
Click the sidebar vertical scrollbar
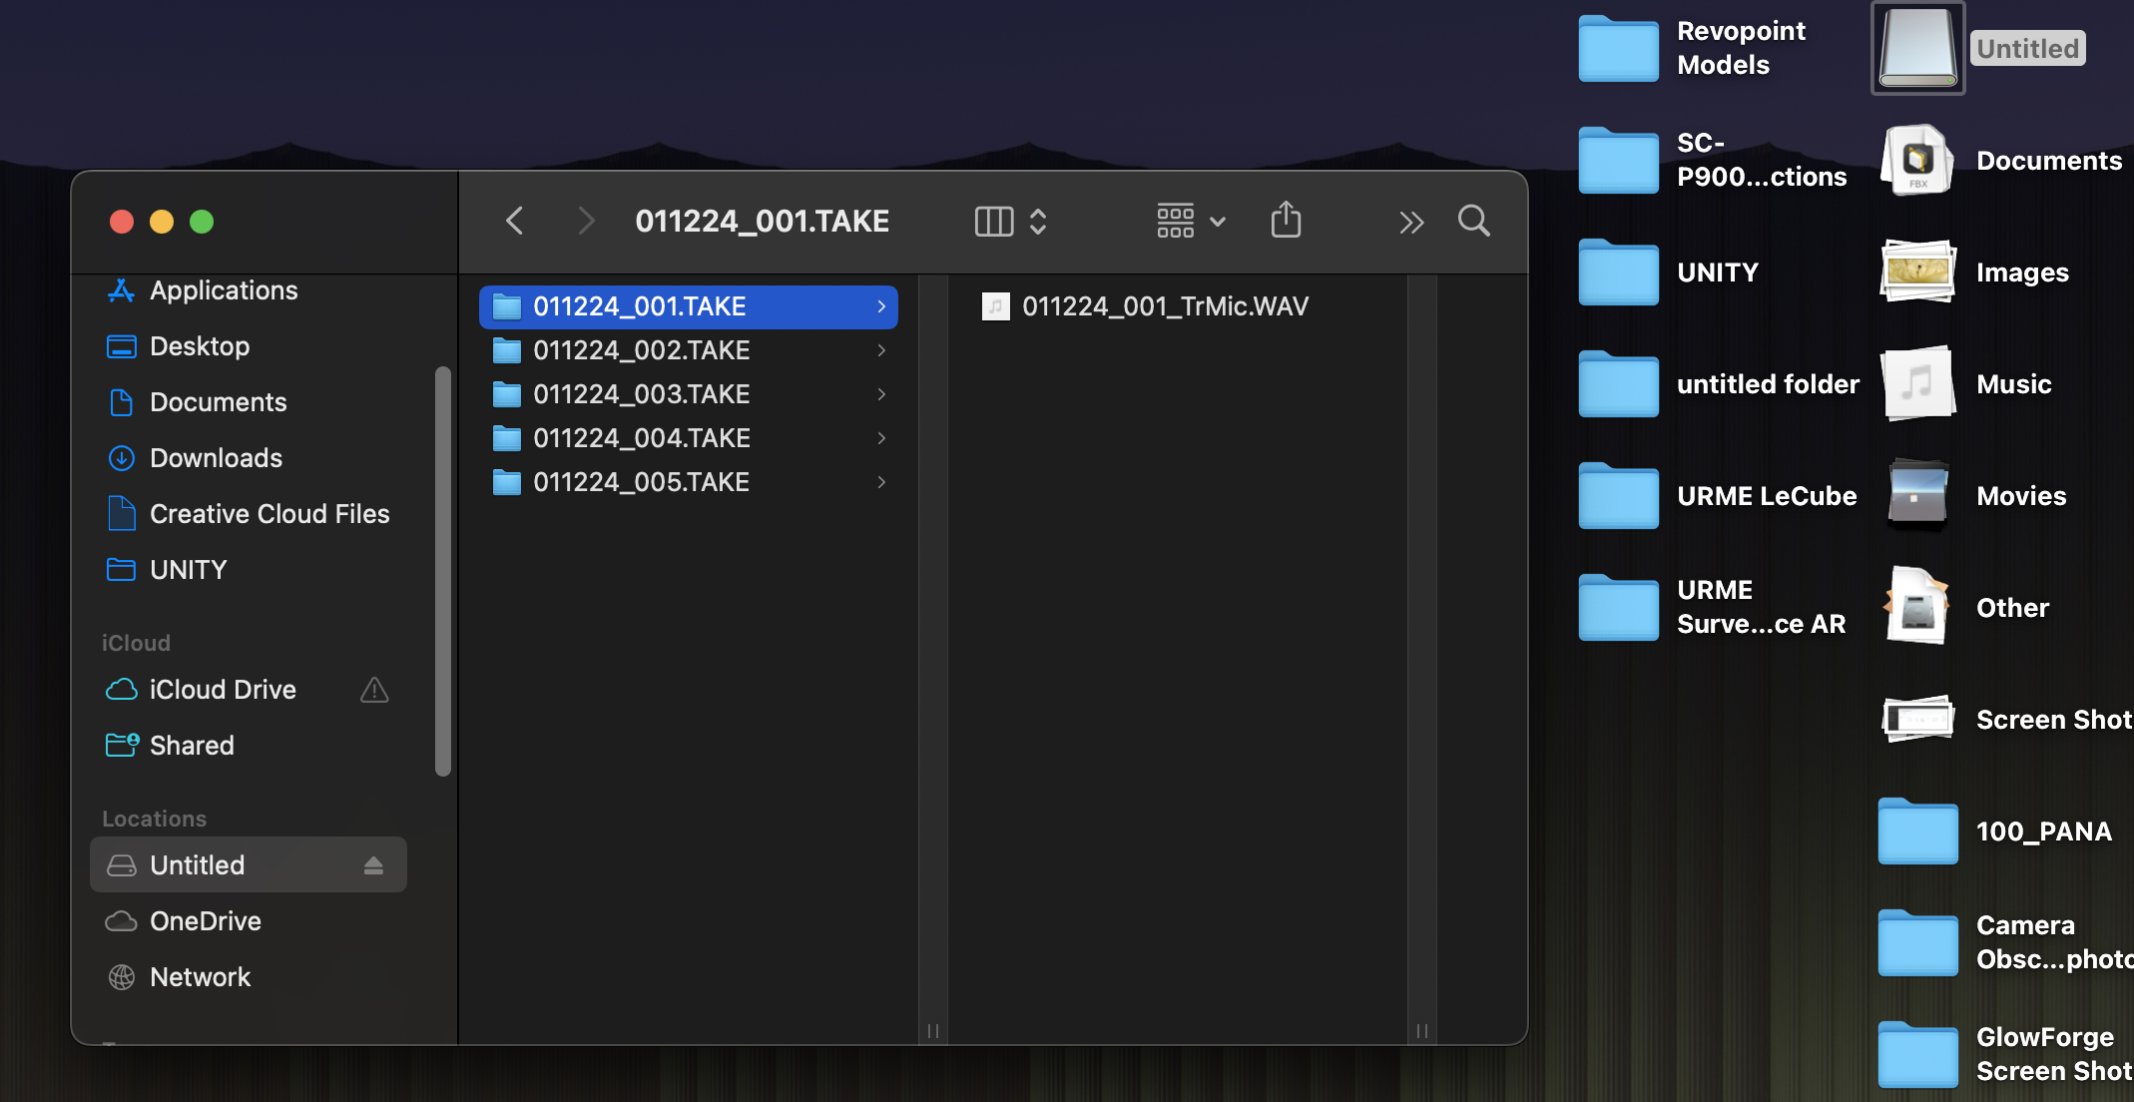click(x=443, y=570)
